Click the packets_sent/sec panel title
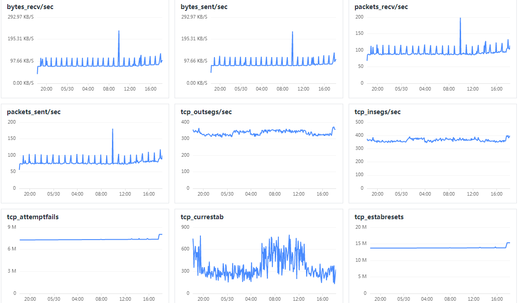The image size is (520, 303). tap(34, 112)
